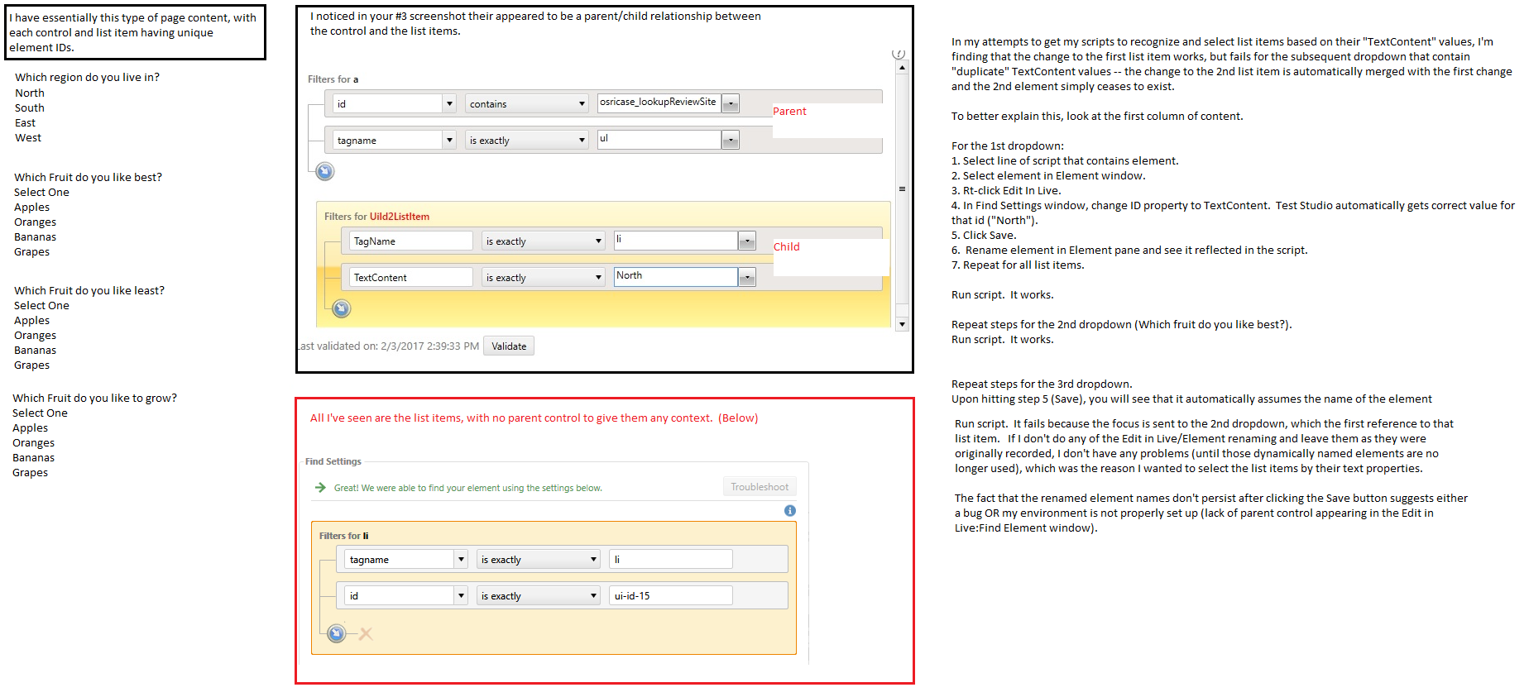Expand the osricase_lookupReviewSite value dropdown arrow

(731, 103)
